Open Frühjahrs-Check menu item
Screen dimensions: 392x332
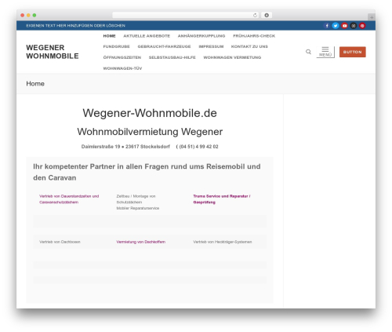tap(254, 36)
